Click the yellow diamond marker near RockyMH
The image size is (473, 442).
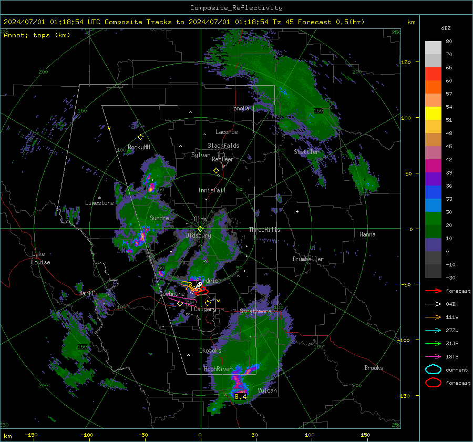point(140,137)
